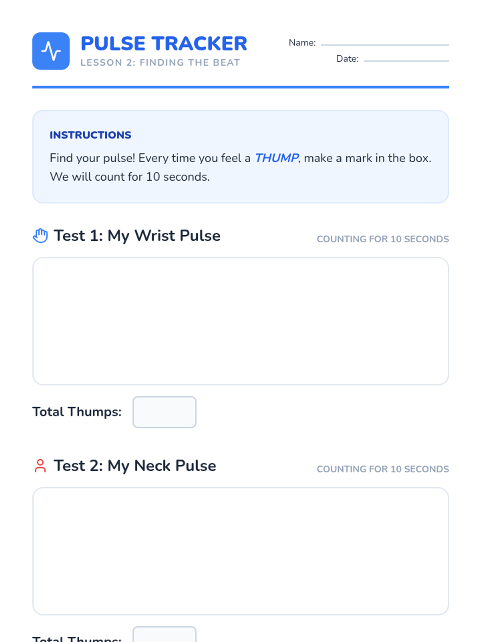Click the blue horizontal divider under the header
The width and height of the screenshot is (481, 642).
[240, 87]
